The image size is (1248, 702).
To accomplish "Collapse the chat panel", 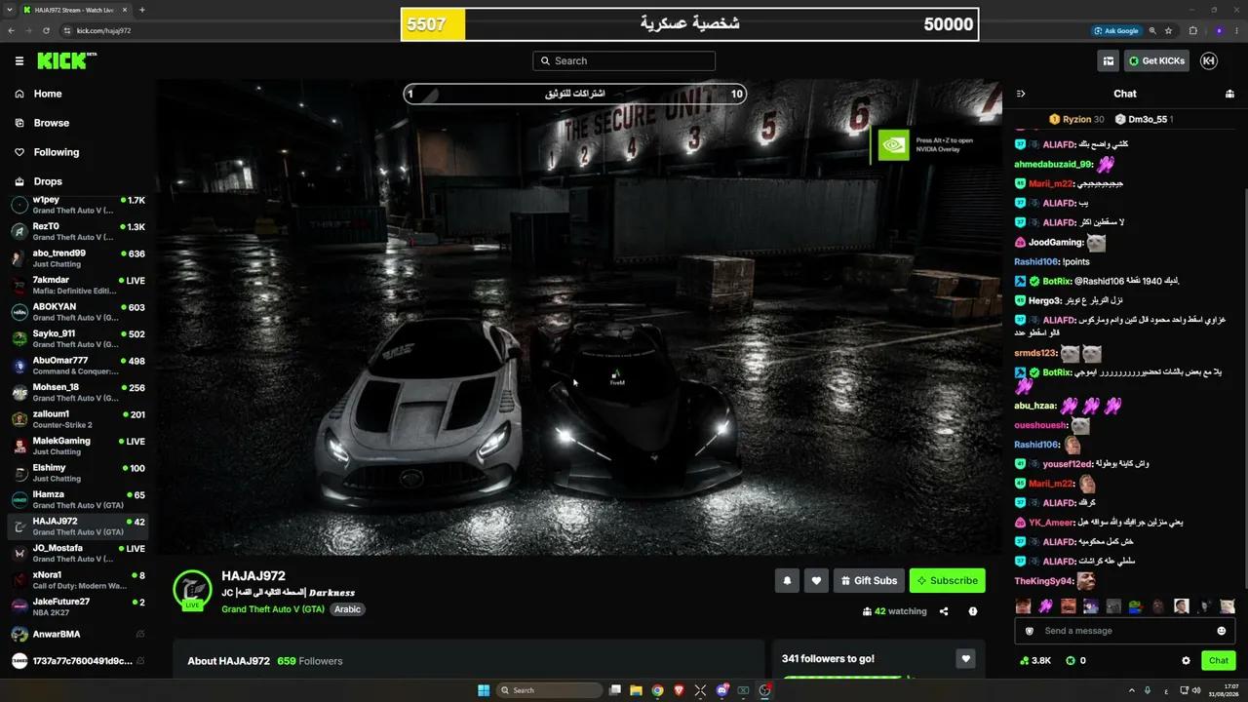I will [1021, 94].
